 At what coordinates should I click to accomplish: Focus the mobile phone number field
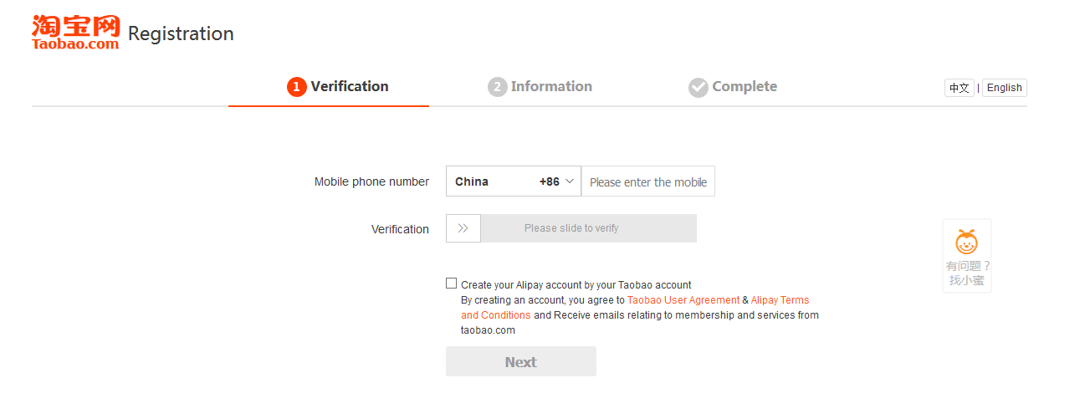(x=648, y=181)
